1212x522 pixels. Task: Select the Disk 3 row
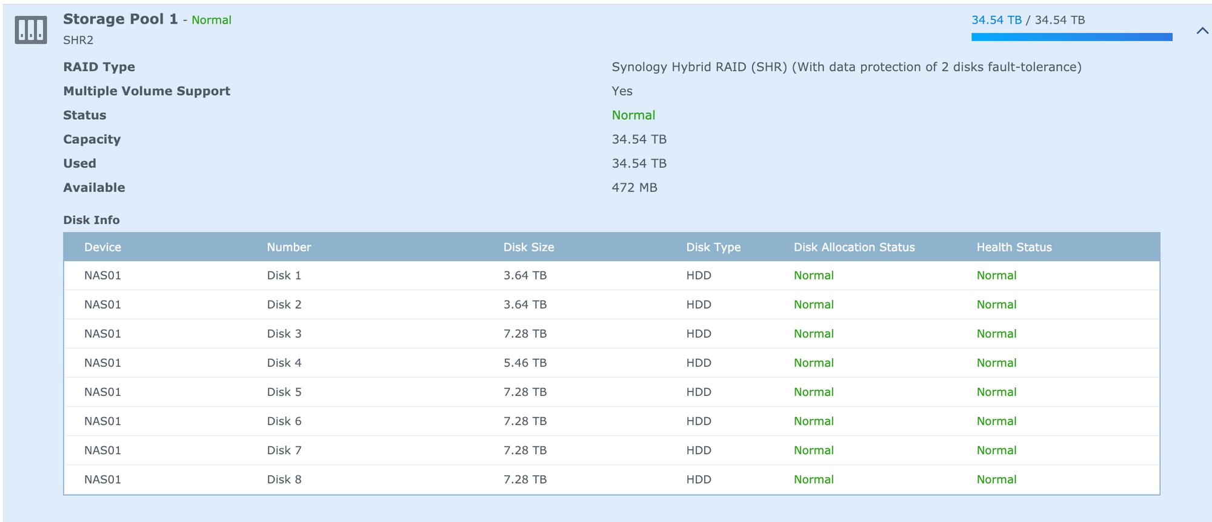(611, 334)
